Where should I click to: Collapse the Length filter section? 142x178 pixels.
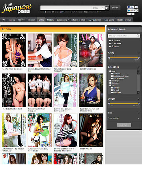click(x=139, y=99)
